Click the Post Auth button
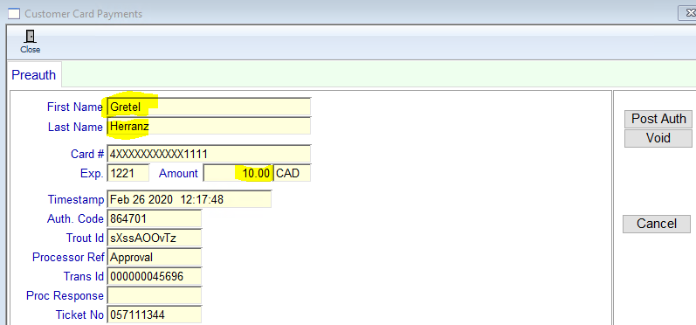The width and height of the screenshot is (696, 325). [x=658, y=119]
